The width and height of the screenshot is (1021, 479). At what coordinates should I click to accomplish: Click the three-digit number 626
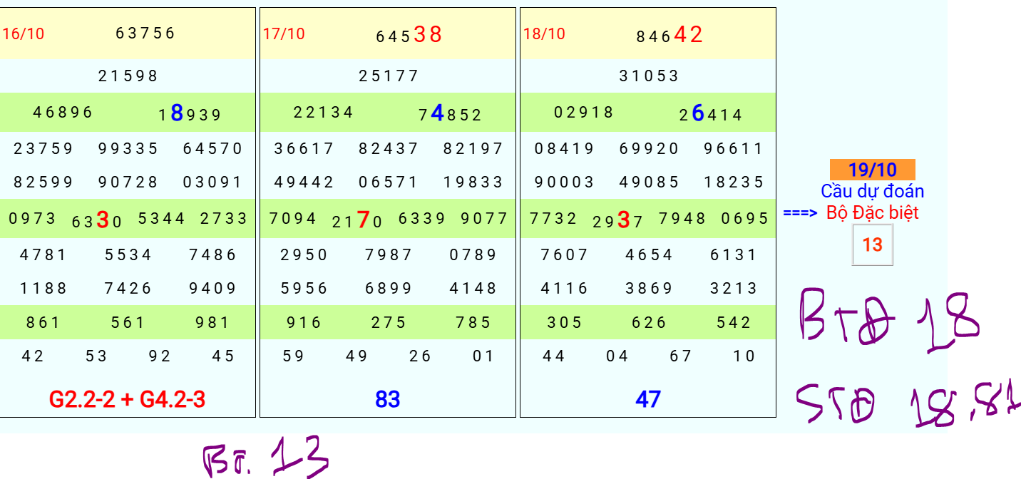649,322
